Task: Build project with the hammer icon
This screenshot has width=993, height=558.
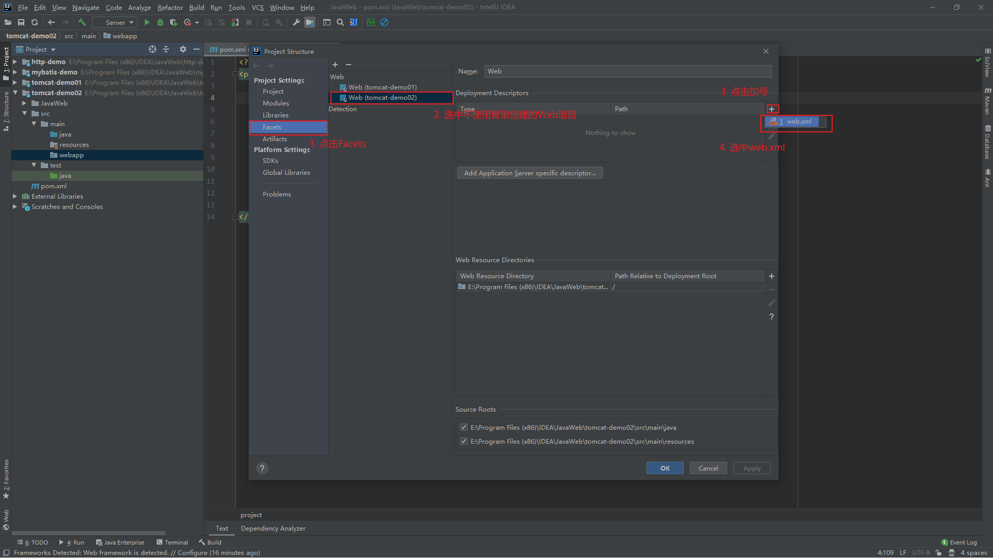Action: pyautogui.click(x=82, y=22)
